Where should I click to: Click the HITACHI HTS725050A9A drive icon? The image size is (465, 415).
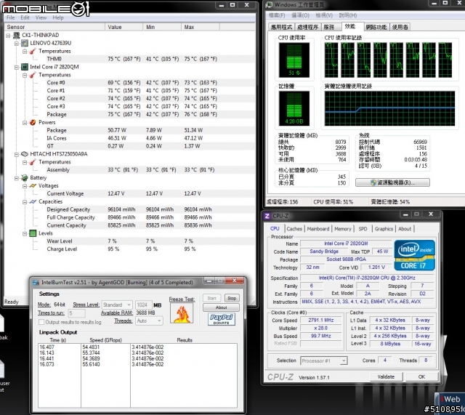point(25,154)
